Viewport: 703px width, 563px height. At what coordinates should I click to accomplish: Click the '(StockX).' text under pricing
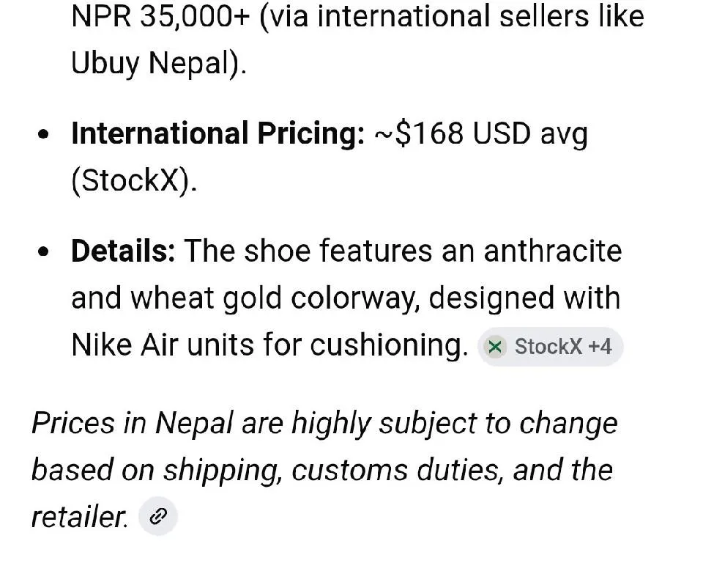pos(134,180)
